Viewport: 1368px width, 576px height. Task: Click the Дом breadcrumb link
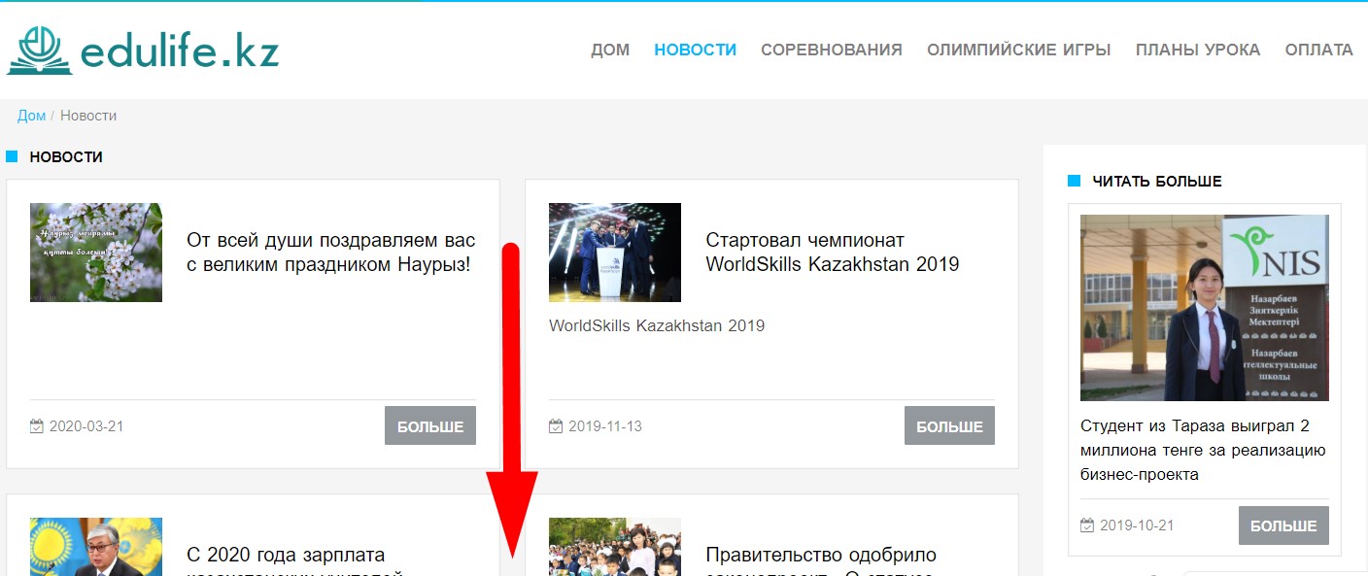[x=31, y=116]
